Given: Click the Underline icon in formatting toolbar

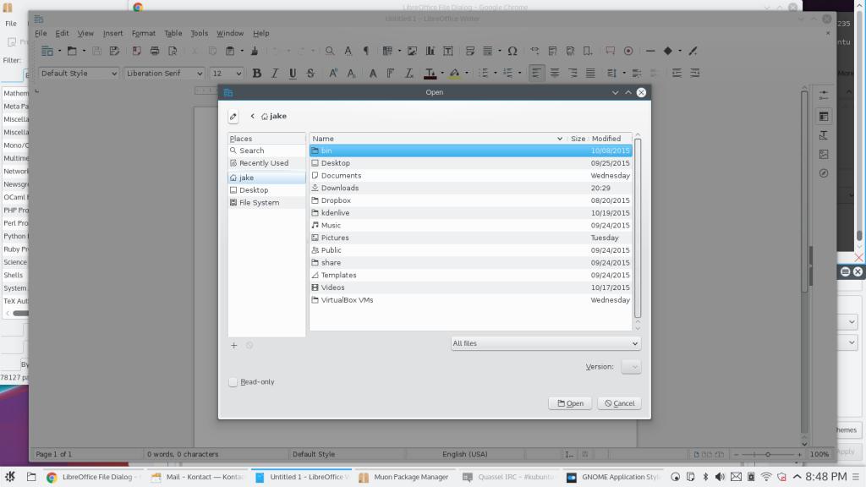Looking at the screenshot, I should (293, 74).
